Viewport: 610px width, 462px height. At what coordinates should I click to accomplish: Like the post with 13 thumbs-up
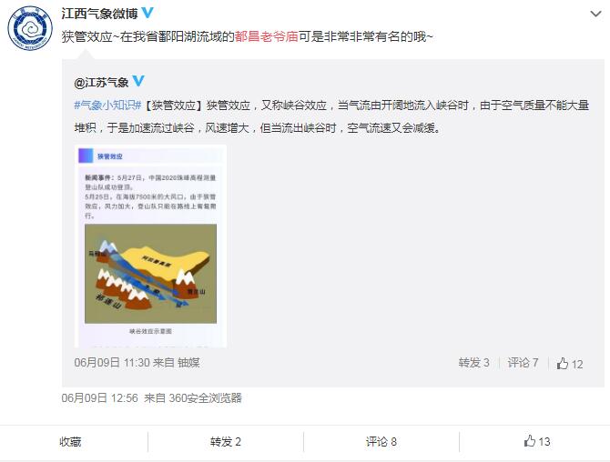pyautogui.click(x=537, y=441)
